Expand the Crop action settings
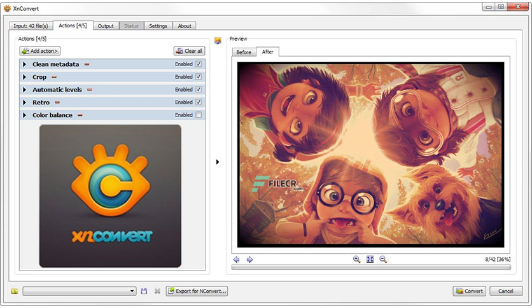Viewport: 532px width, 308px height. tap(24, 77)
